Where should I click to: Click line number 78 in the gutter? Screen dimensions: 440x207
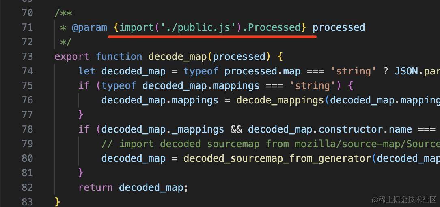(27, 129)
